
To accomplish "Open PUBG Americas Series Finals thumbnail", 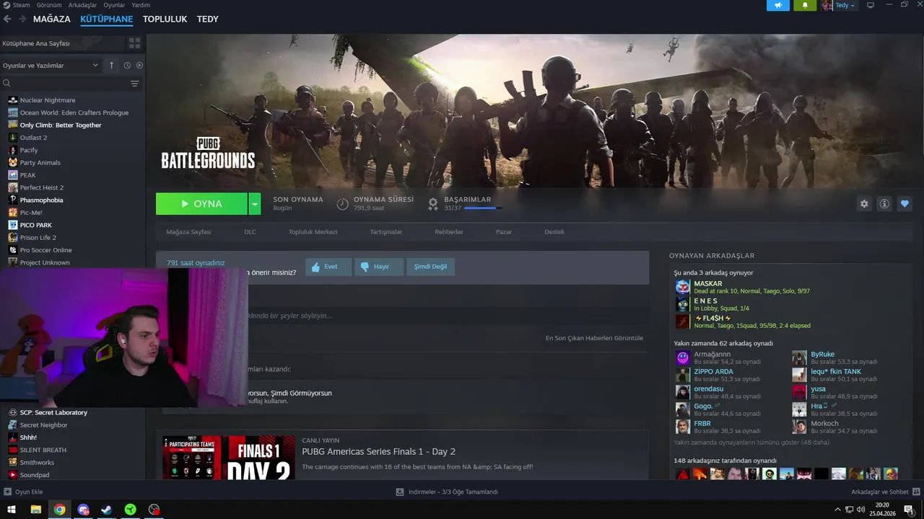I will [228, 458].
